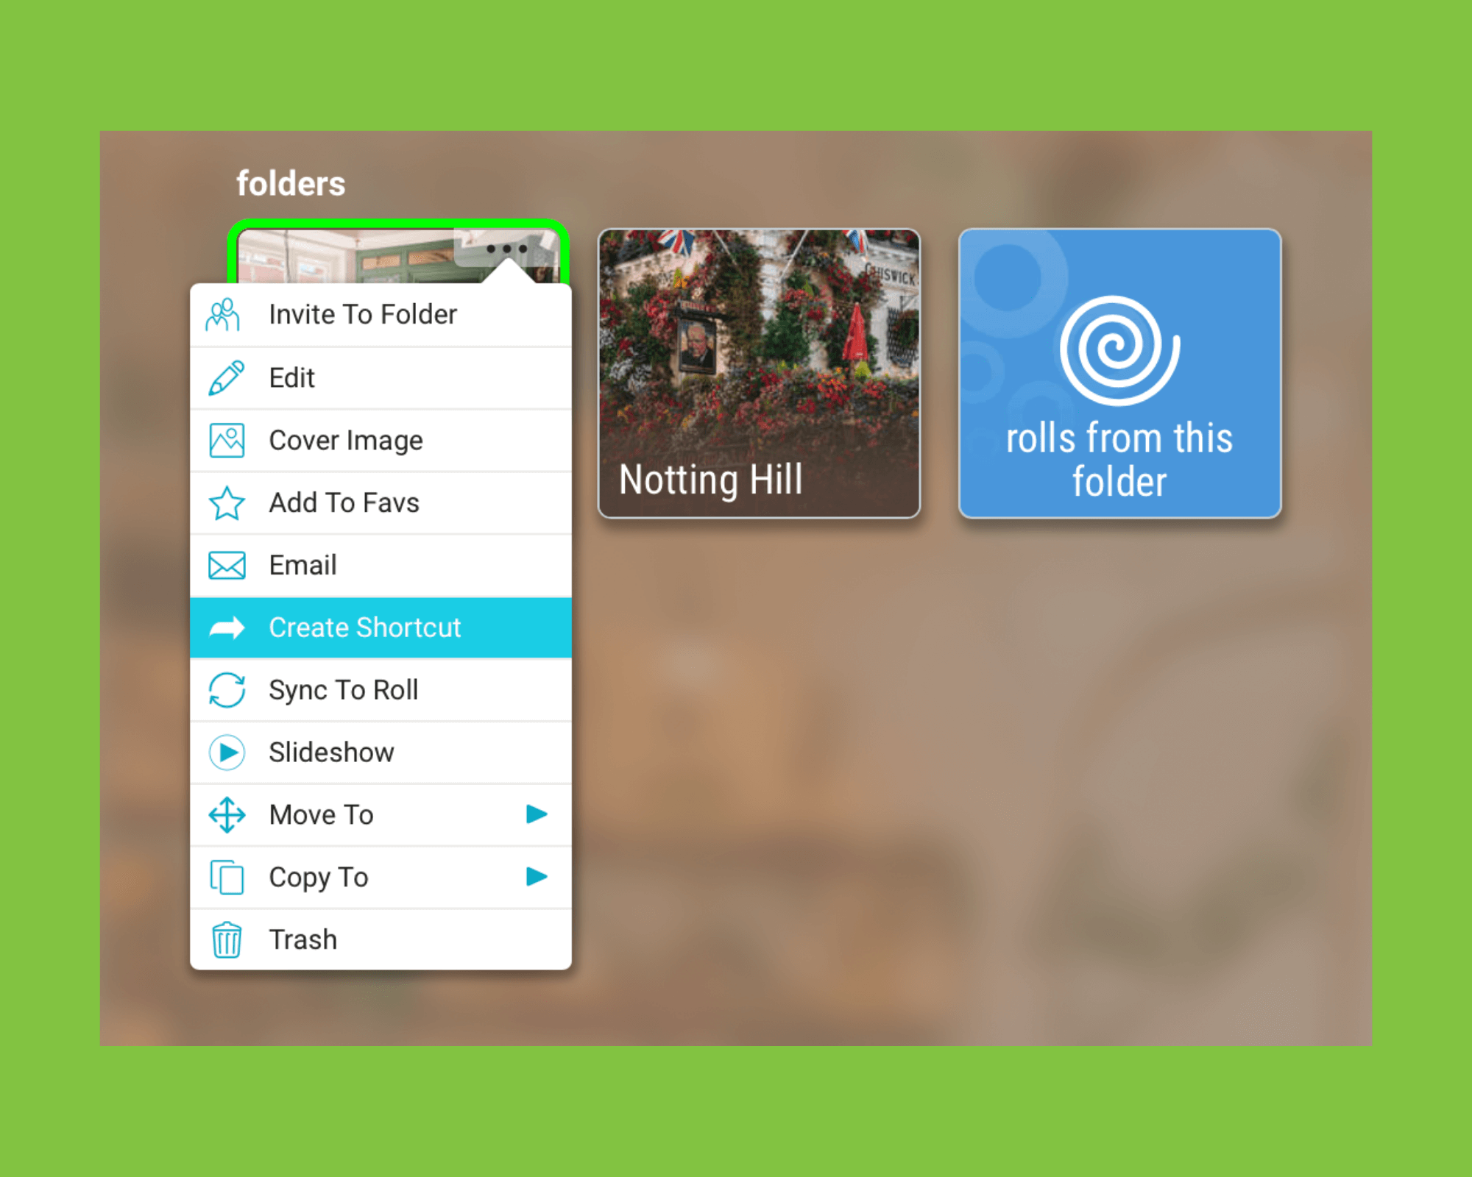
Task: Select the Create Shortcut arrow icon
Action: 227,627
